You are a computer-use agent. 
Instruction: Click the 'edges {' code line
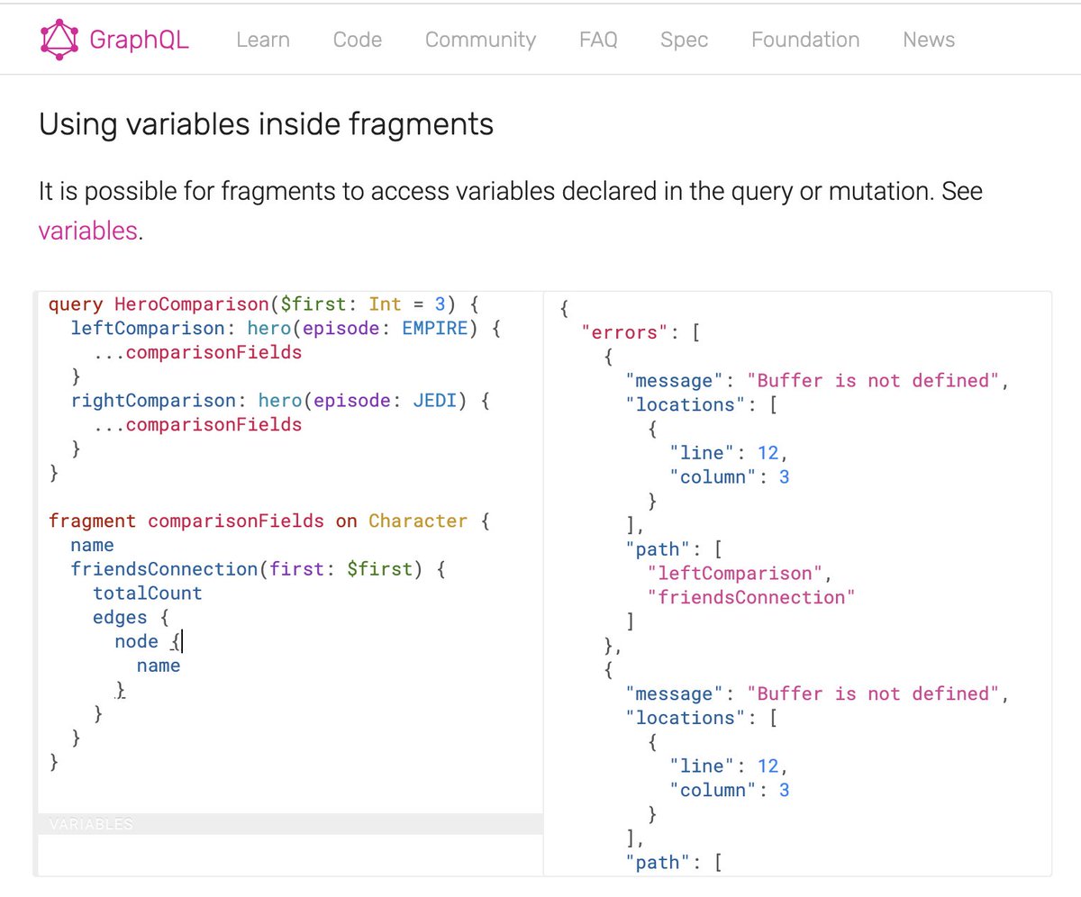point(132,618)
